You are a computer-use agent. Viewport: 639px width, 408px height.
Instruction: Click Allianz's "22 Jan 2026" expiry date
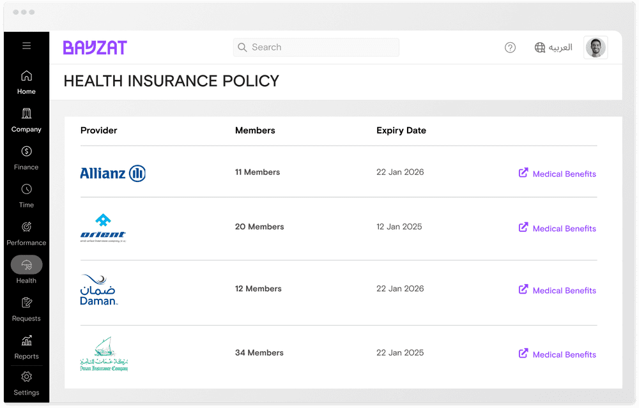pos(400,172)
